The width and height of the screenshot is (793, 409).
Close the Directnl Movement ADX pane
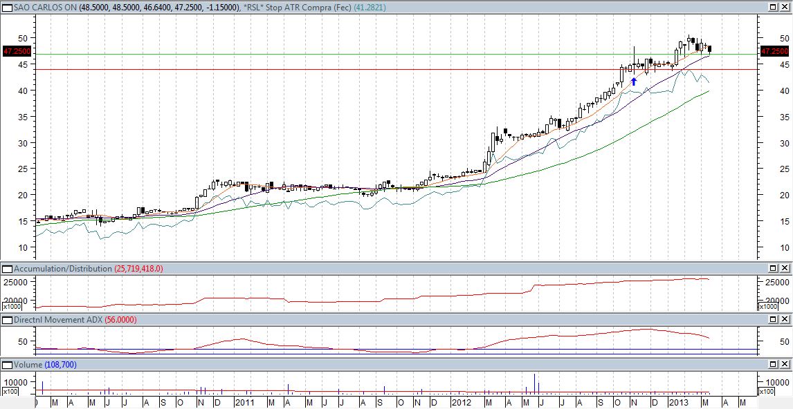(785, 320)
